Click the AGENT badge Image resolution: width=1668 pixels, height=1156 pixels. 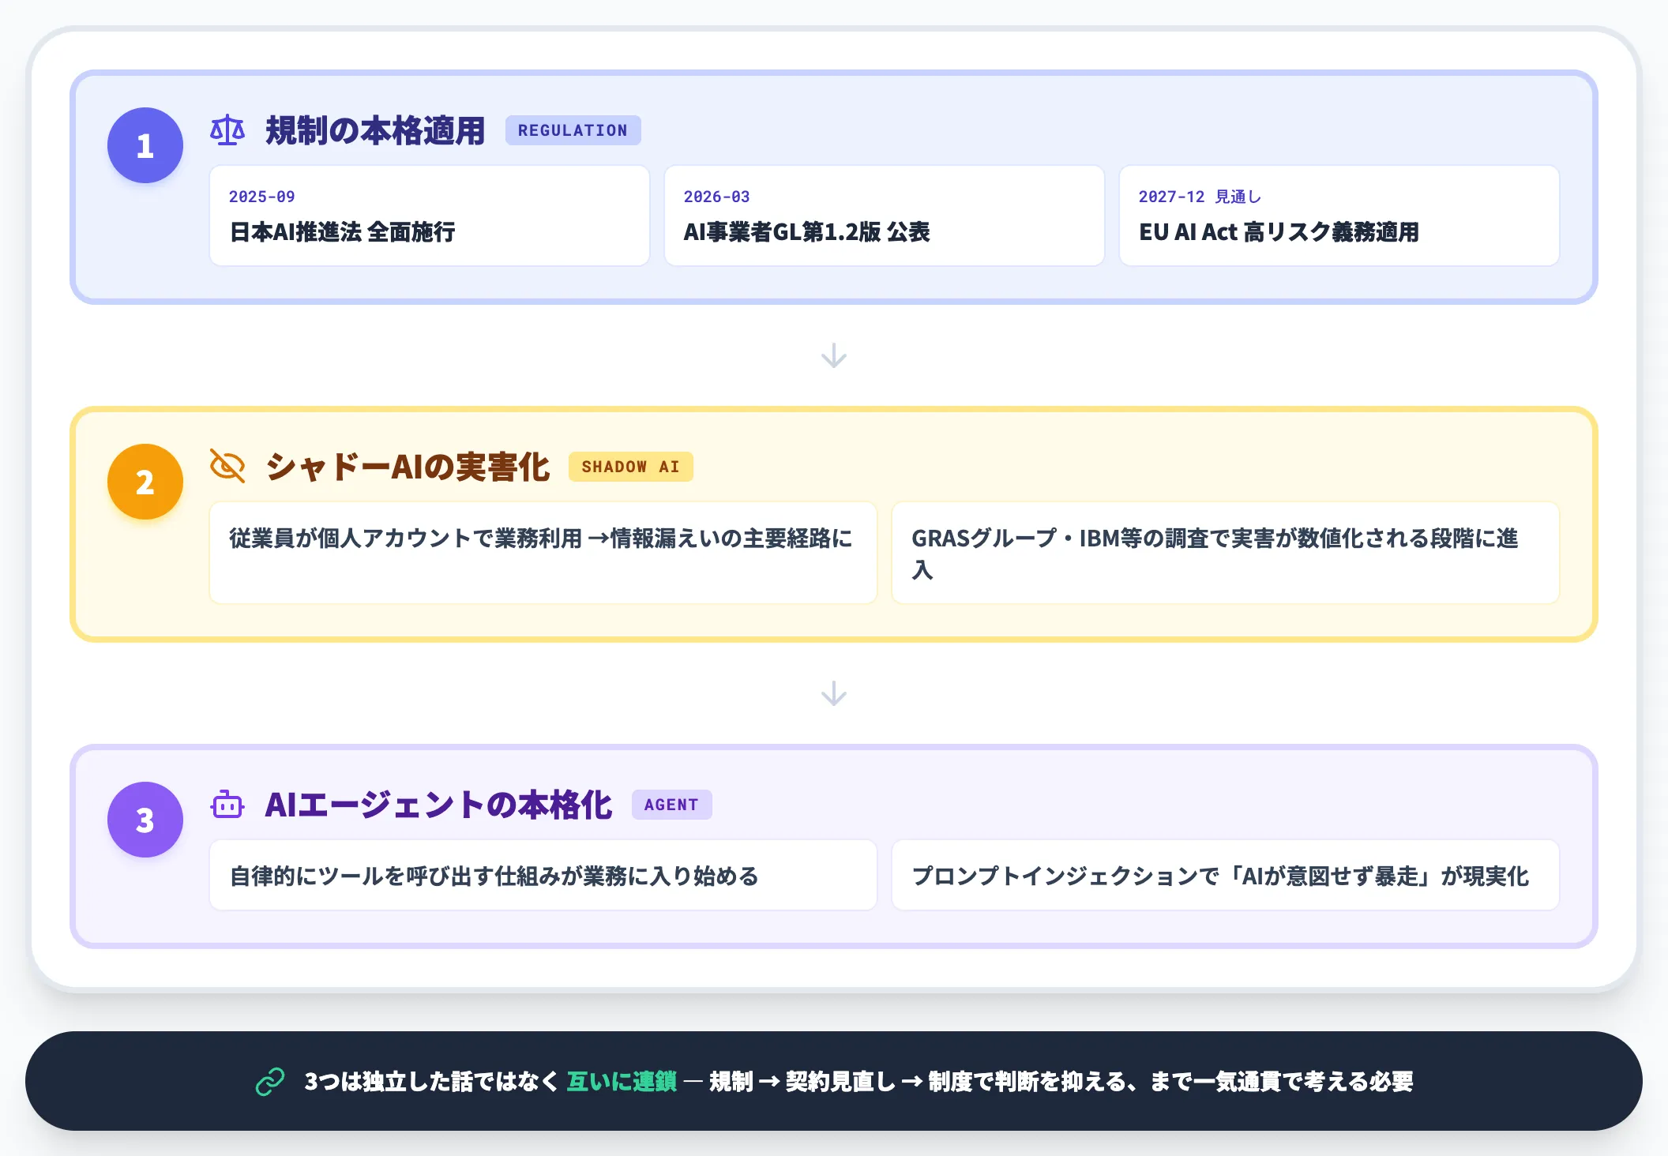click(672, 805)
